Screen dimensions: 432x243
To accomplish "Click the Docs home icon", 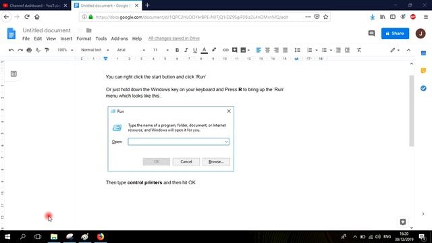I will coord(11,34).
